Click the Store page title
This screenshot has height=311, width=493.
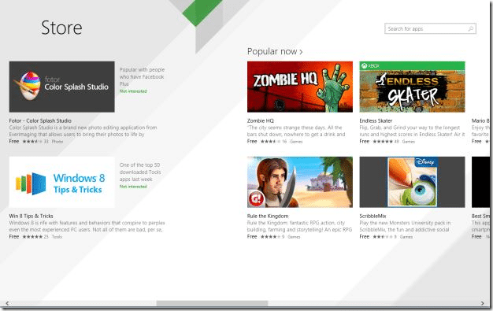(61, 28)
